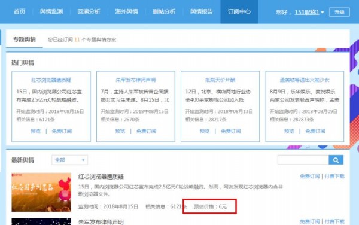Click 付费下载 in the 朱军发布律师声明 list row

(334, 221)
